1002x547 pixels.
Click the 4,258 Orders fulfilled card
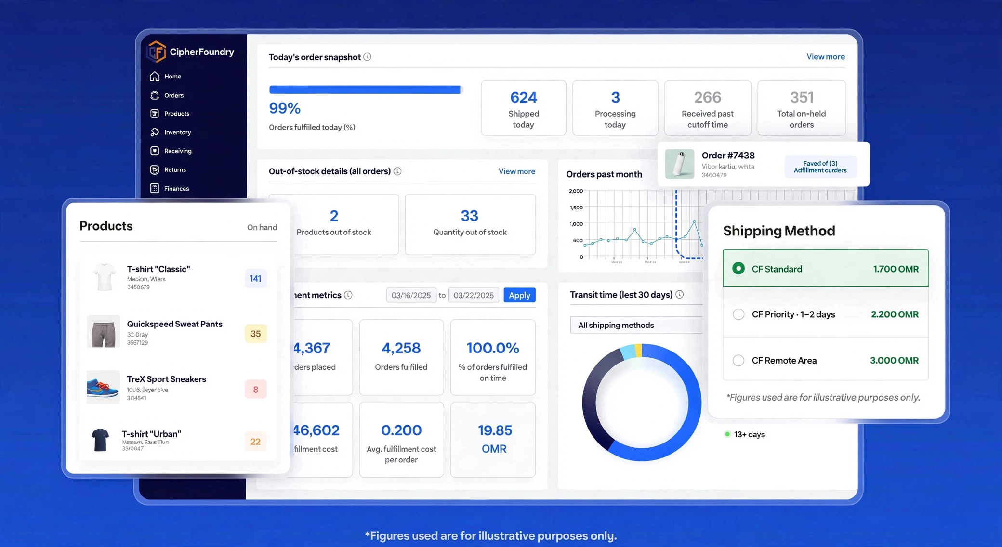coord(401,357)
